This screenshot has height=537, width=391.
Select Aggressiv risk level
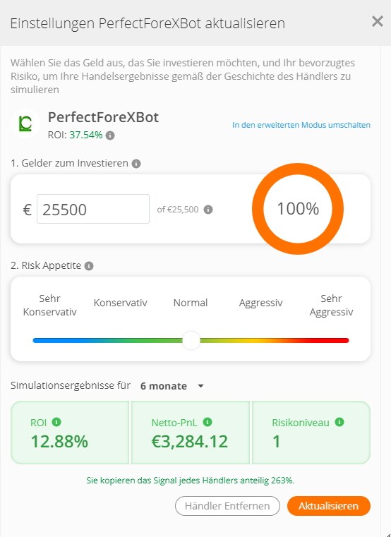[x=260, y=303]
